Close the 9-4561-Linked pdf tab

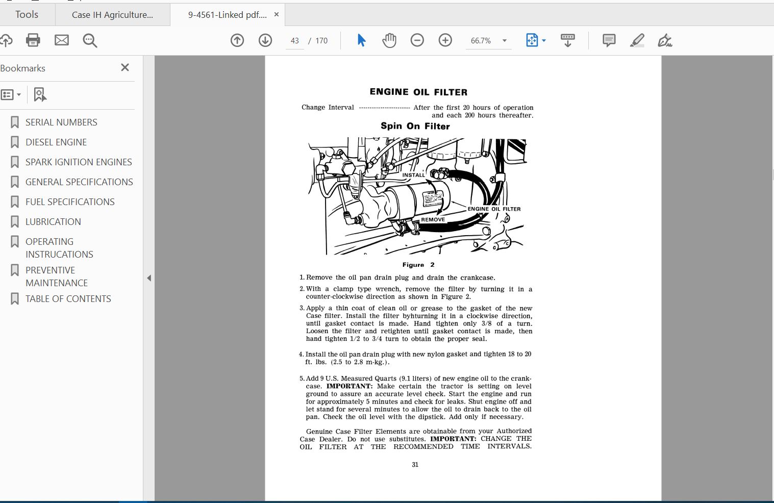tap(277, 14)
